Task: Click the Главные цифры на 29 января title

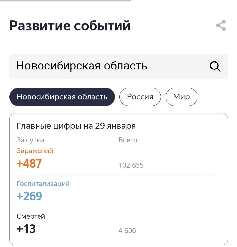Action: pyautogui.click(x=76, y=126)
